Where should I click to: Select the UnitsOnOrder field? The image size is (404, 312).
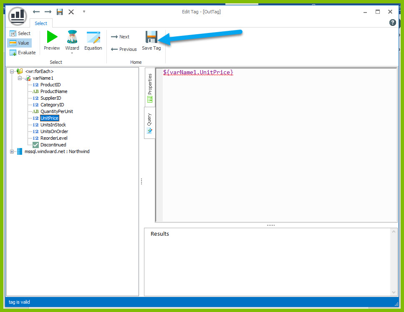[x=54, y=131]
